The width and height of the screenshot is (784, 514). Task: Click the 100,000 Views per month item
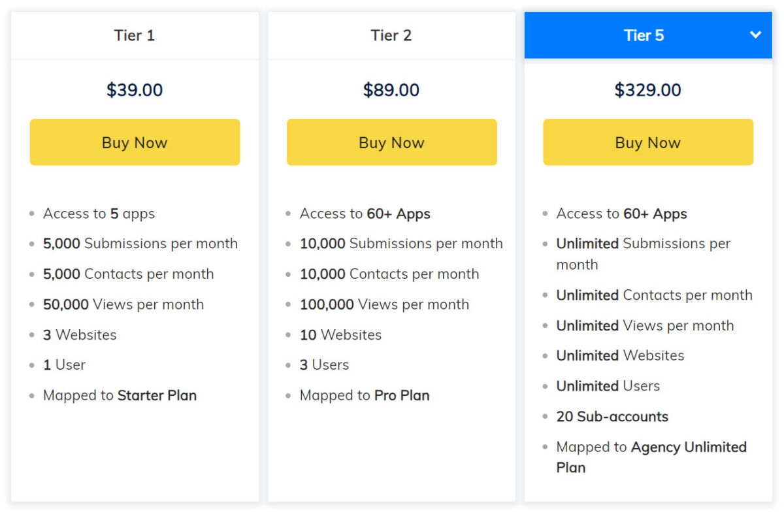click(x=384, y=304)
